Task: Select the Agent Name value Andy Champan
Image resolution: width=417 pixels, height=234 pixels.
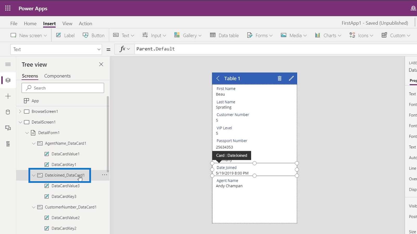Action: coord(229,186)
